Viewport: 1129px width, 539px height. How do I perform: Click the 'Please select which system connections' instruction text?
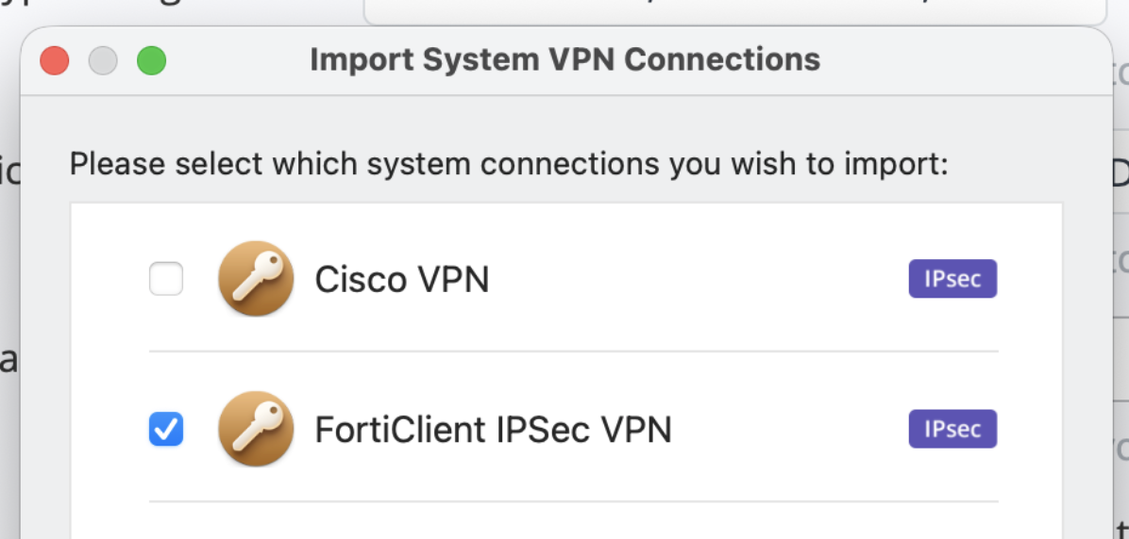coord(508,165)
